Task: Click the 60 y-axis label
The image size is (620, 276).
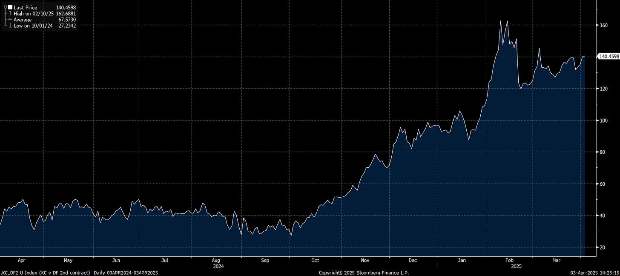Action: [603, 184]
